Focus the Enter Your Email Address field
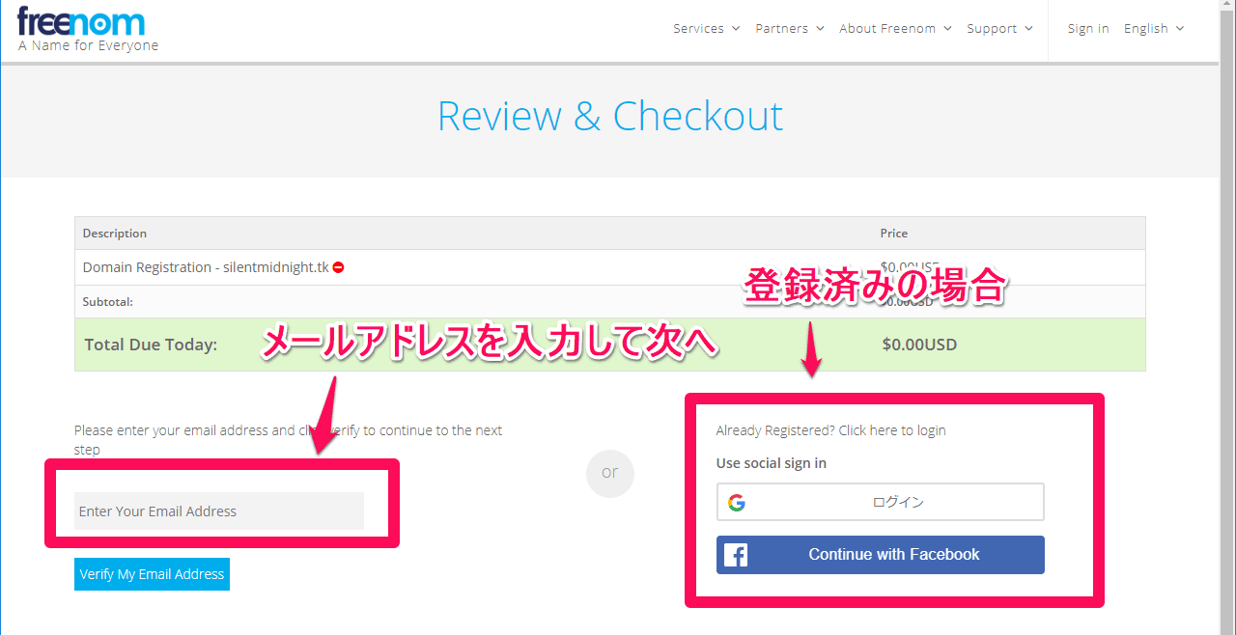The image size is (1236, 635). [219, 511]
